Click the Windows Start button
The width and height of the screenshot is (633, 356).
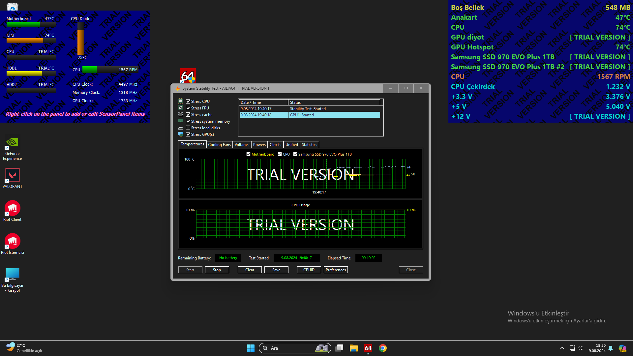tap(251, 348)
